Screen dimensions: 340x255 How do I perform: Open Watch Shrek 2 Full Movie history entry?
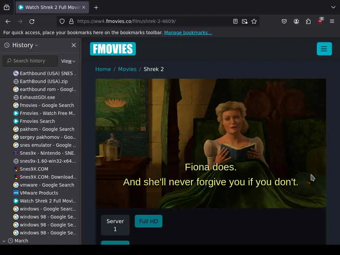coord(44,201)
